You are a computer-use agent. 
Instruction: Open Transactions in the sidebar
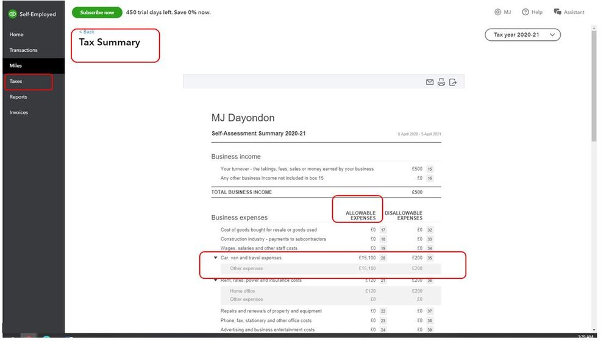pos(23,50)
